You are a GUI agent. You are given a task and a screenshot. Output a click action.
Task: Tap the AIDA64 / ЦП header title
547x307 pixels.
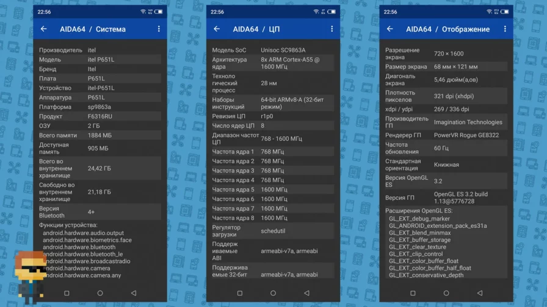point(256,29)
